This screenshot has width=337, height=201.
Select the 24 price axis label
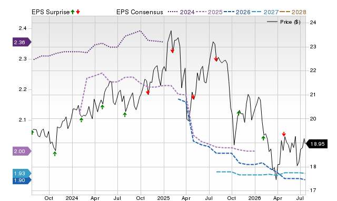[313, 22]
